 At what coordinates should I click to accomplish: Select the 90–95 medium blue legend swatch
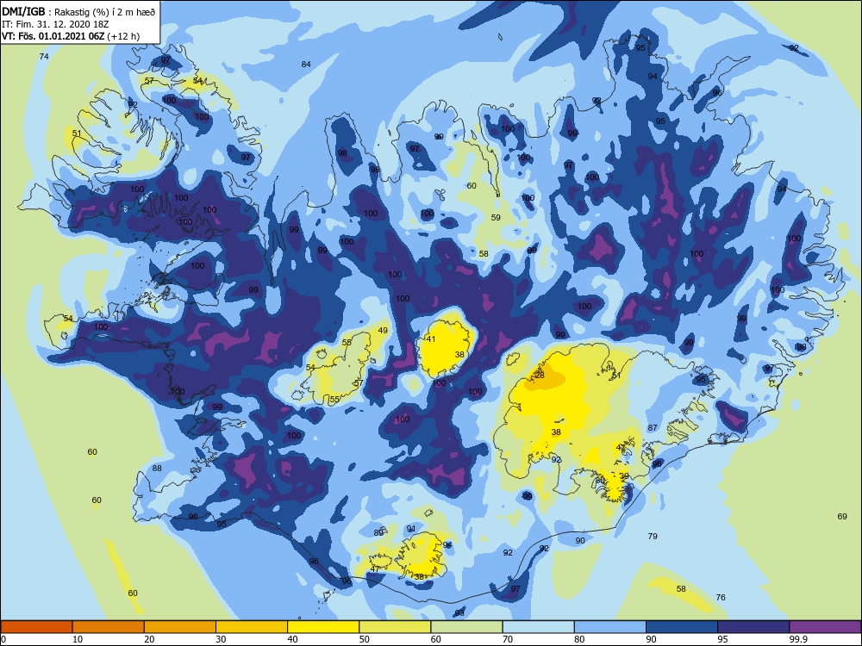(x=682, y=627)
